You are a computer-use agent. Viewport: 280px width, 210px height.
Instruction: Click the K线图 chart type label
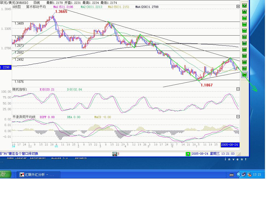click(17, 7)
